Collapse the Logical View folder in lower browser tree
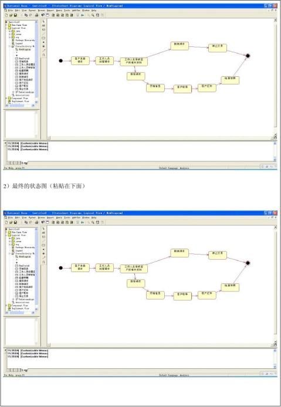The image size is (281, 407). tap(6, 235)
